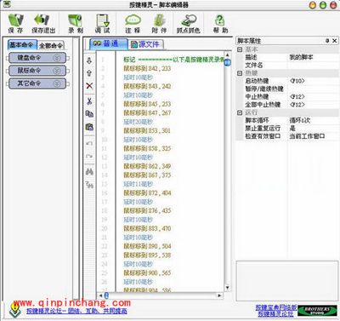Collapse the 热键 property group

[x=240, y=73]
